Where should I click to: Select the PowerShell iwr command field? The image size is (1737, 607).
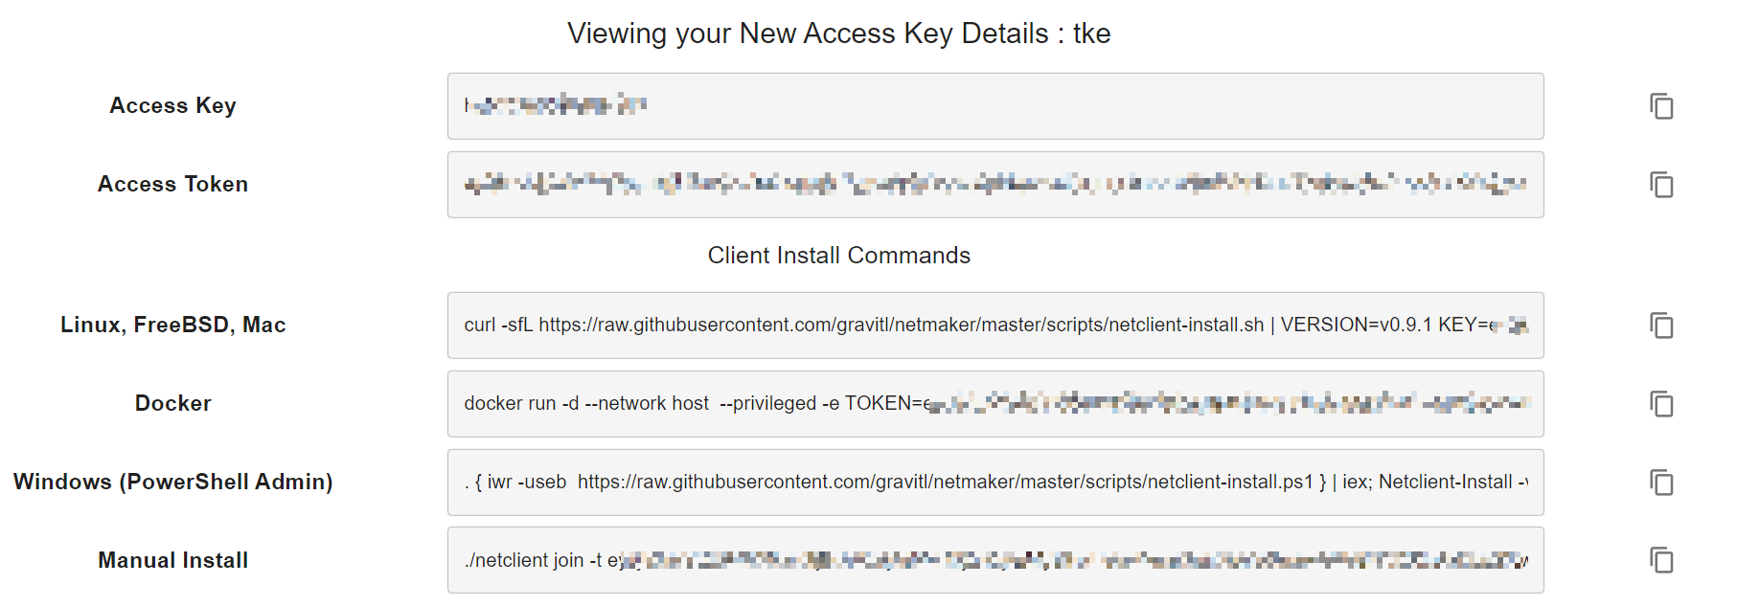pyautogui.click(x=994, y=483)
